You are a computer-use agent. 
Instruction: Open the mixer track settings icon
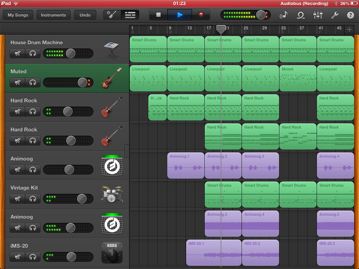318,15
